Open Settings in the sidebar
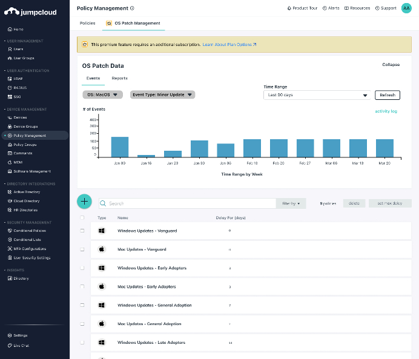 (20, 335)
